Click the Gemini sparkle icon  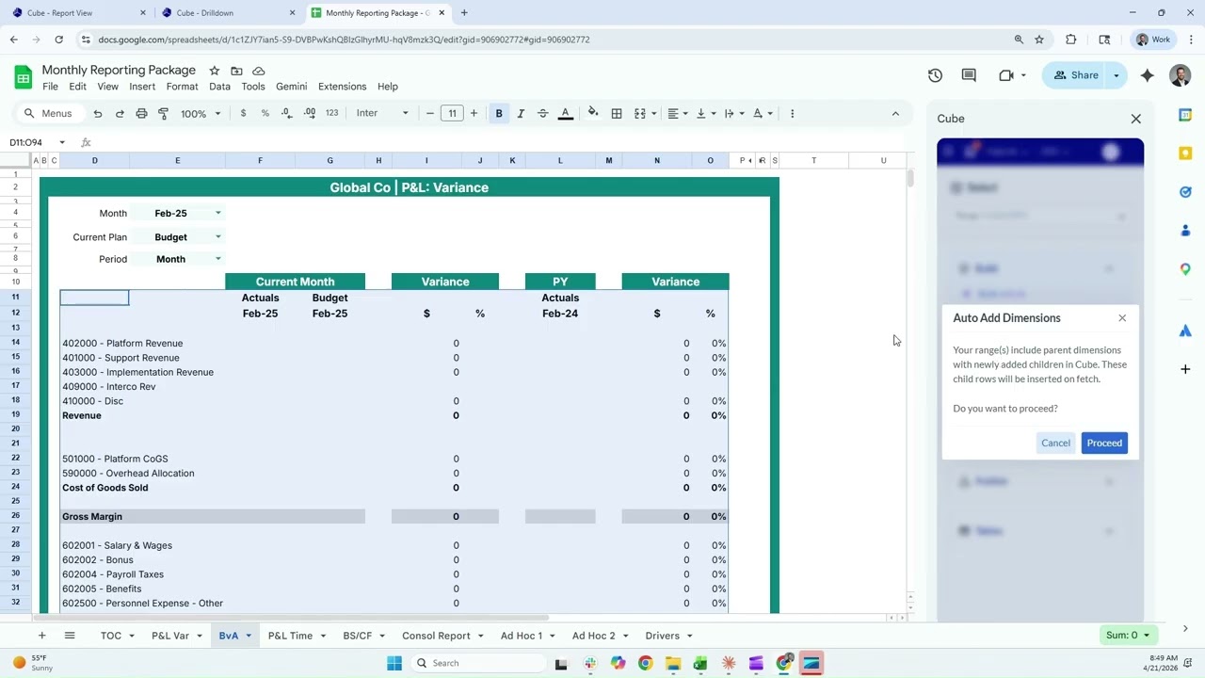coord(1147,75)
